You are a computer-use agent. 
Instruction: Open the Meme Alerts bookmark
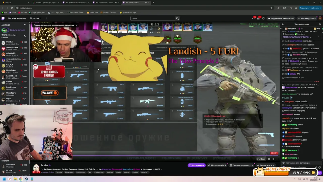point(93,12)
